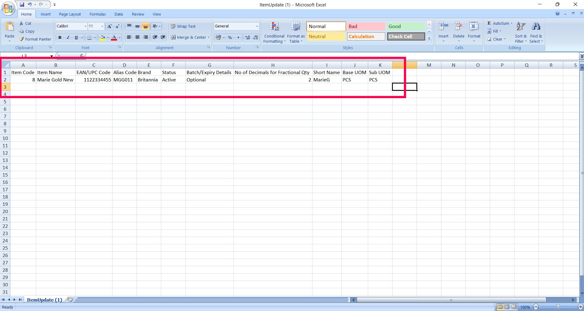Viewport: 584px width, 311px height.
Task: Open the Insert ribbon tab
Action: [x=46, y=14]
